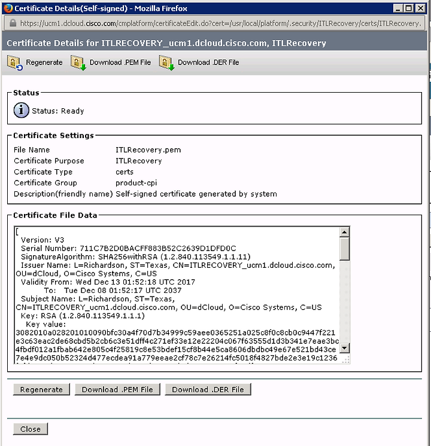Image resolution: width=431 pixels, height=446 pixels.
Task: Click the toolbar Download .DER File label
Action: point(208,62)
